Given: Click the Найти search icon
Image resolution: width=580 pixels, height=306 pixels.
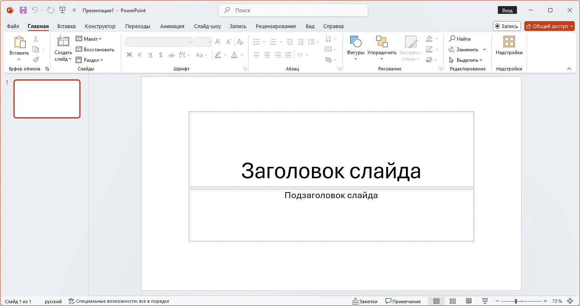Looking at the screenshot, I should pos(452,39).
